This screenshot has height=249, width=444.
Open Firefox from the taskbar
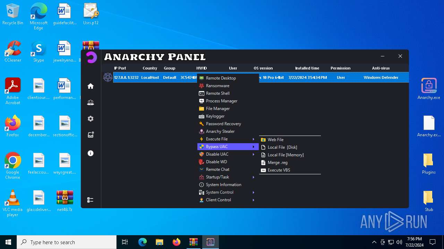177,242
